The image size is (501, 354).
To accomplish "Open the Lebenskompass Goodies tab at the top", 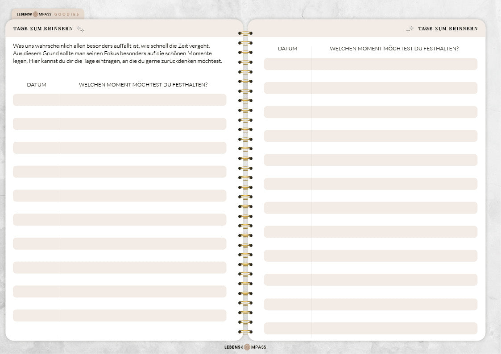I will tap(48, 14).
